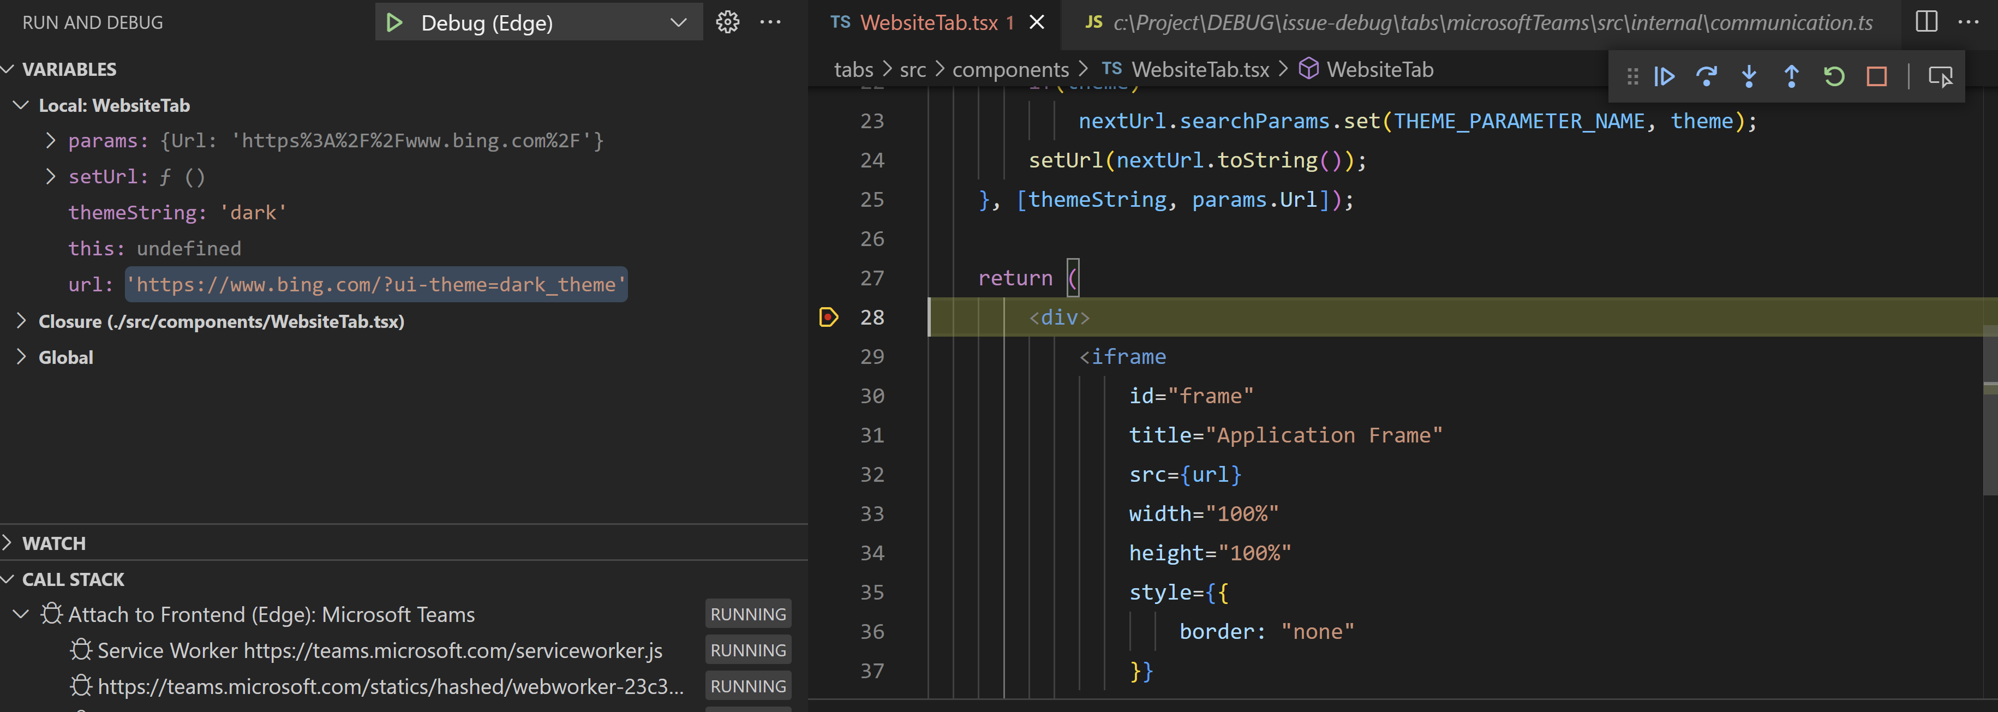Click the split editor icon
Screen dimensions: 1998x712
pyautogui.click(x=1926, y=22)
